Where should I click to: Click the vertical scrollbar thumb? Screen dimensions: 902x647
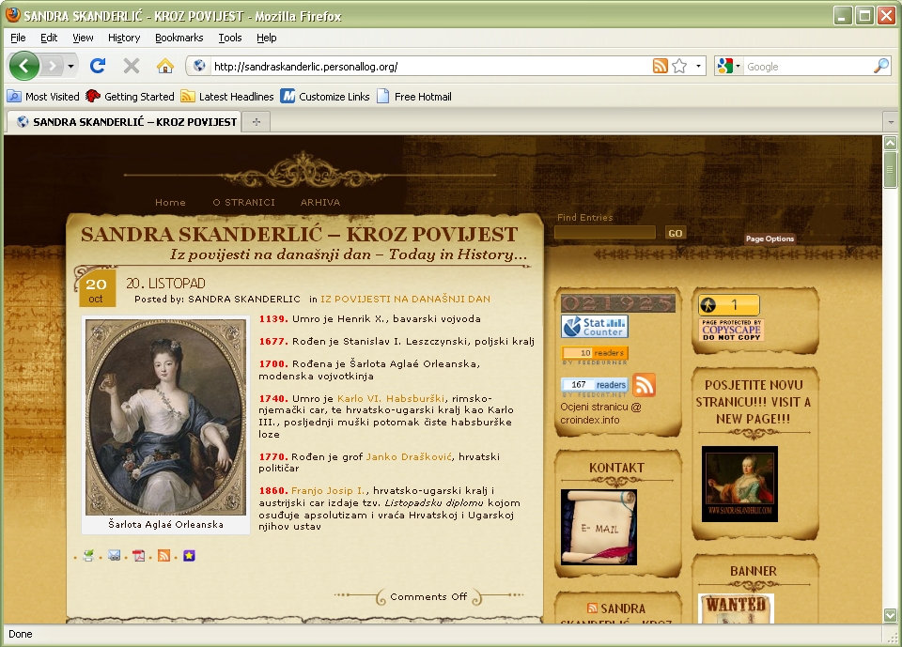point(891,168)
